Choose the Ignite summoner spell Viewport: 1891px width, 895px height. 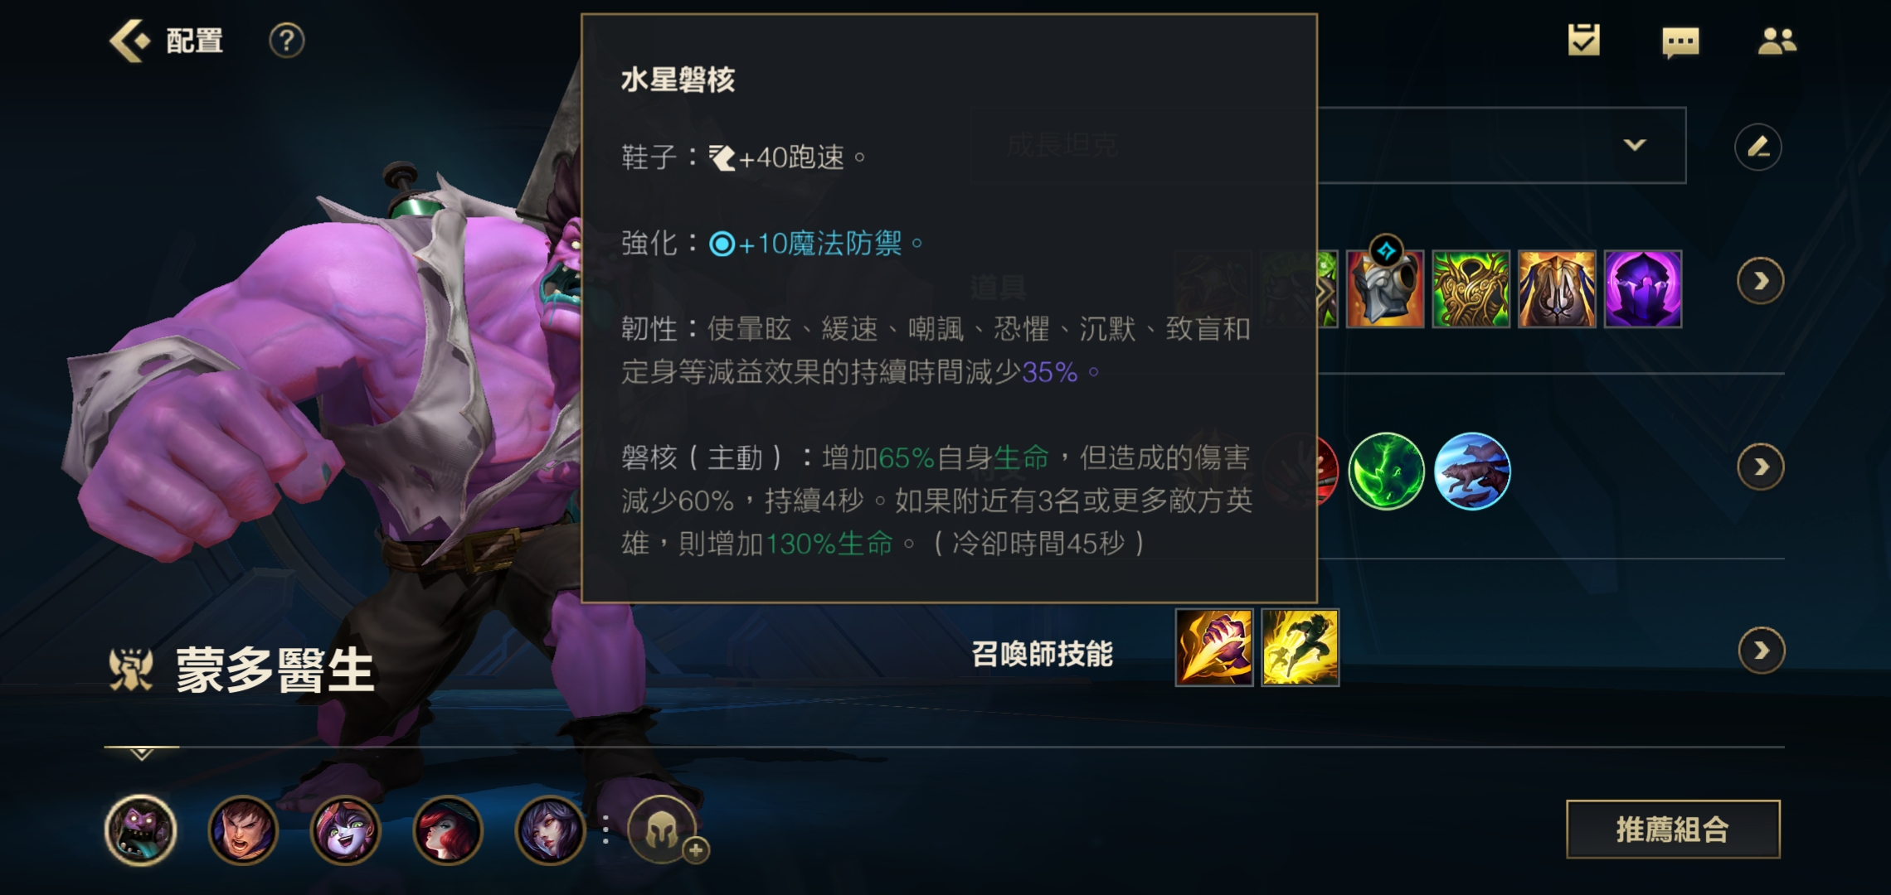pos(1214,648)
